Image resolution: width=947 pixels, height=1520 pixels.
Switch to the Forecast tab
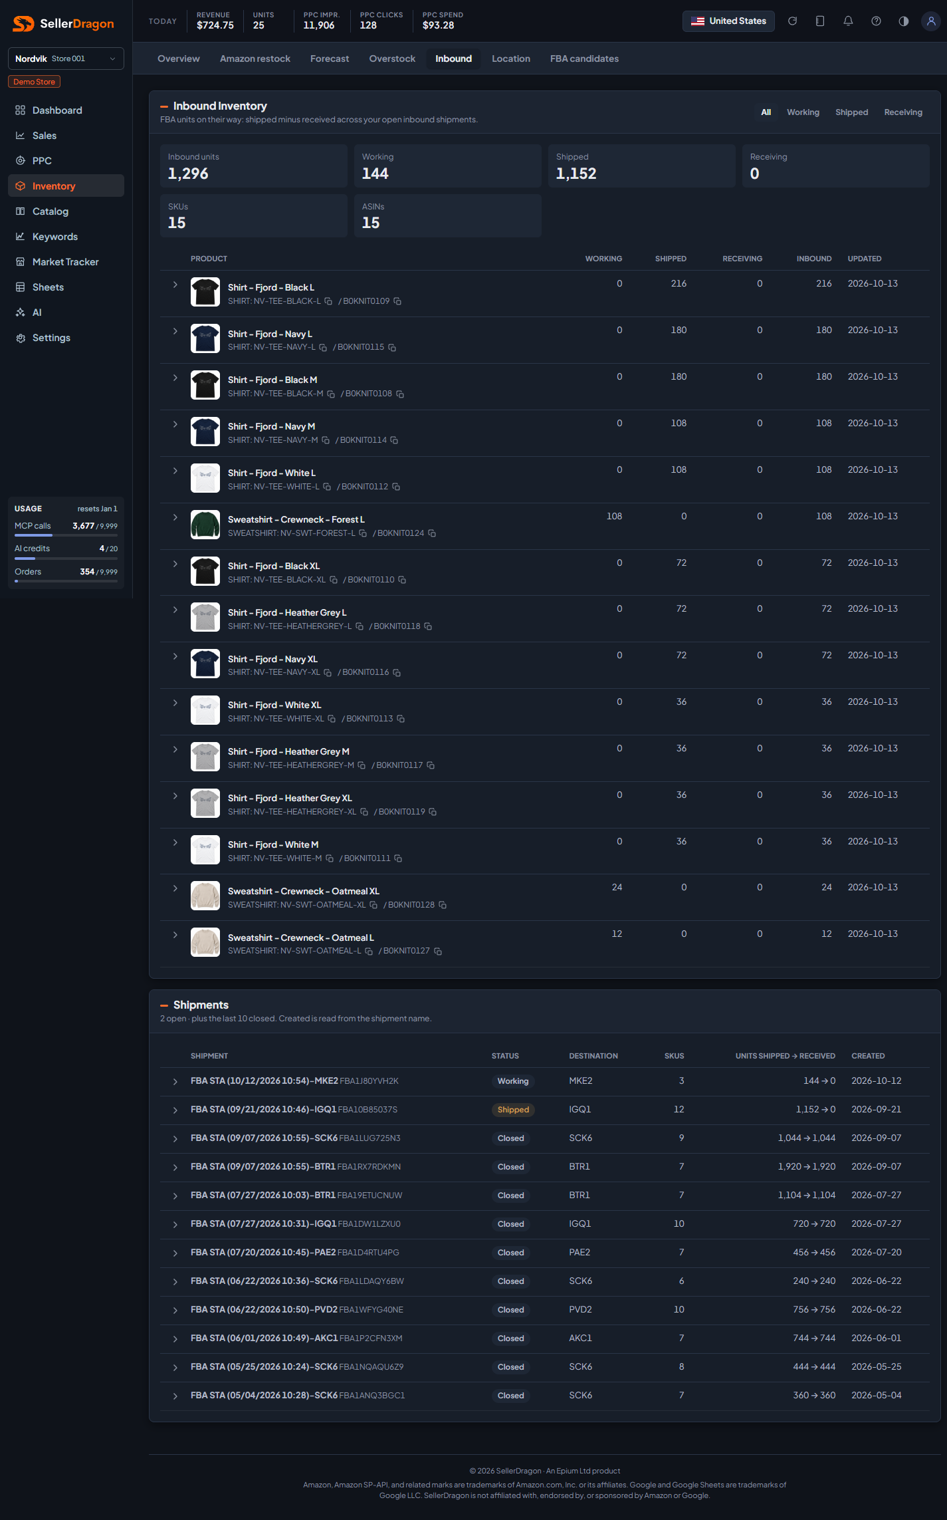coord(330,59)
